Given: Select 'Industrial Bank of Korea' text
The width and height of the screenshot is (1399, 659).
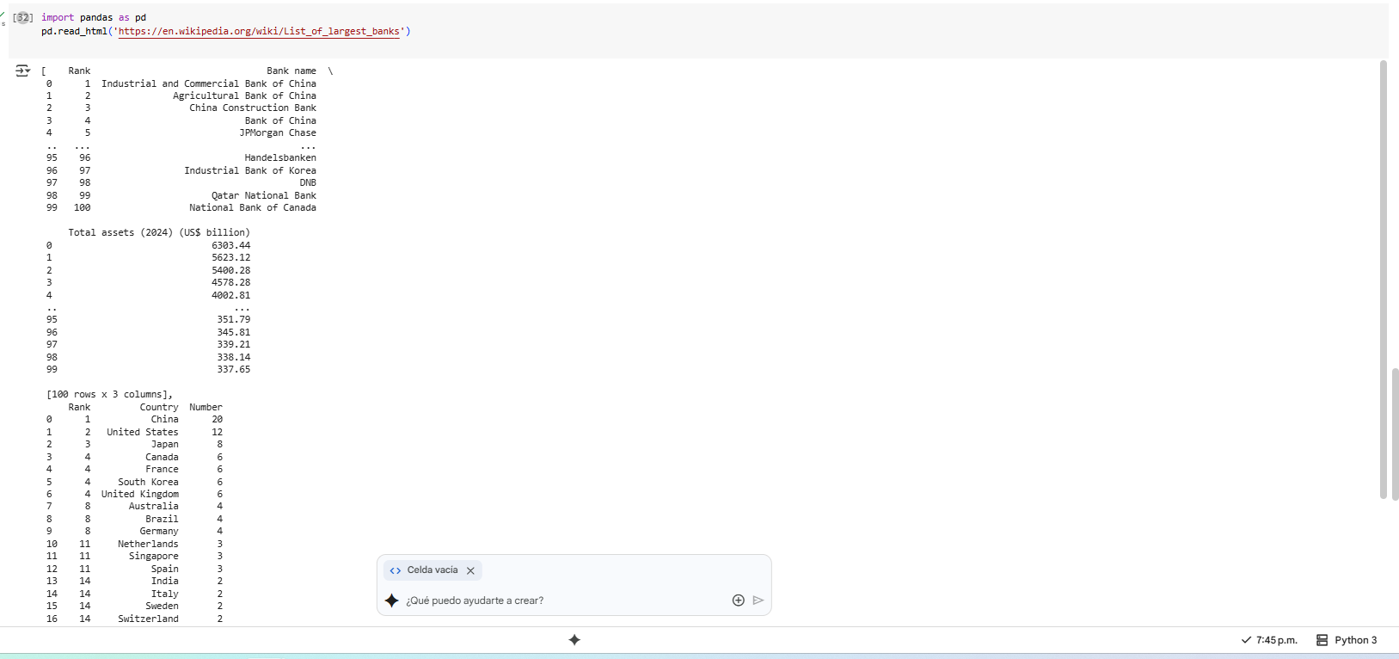Looking at the screenshot, I should [x=250, y=170].
